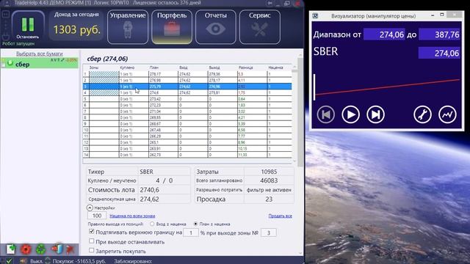Select zone row 14 with plan 262,73

[187, 155]
